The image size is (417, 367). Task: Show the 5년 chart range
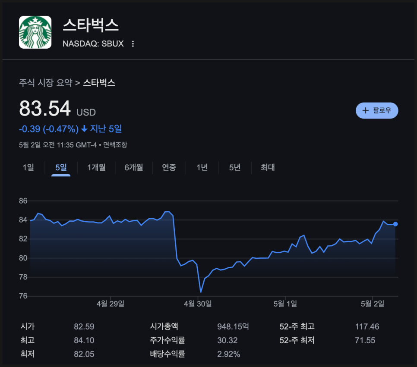pyautogui.click(x=235, y=167)
